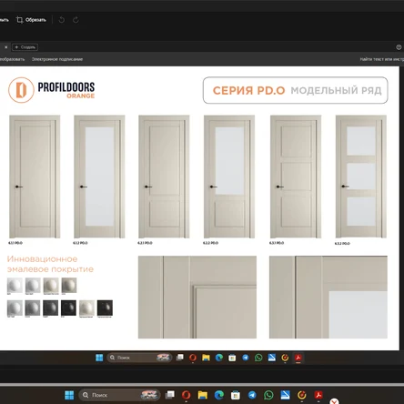The height and width of the screenshot is (404, 404).
Task: Pick the cream enamel swatch in the top row
Action: click(x=51, y=286)
